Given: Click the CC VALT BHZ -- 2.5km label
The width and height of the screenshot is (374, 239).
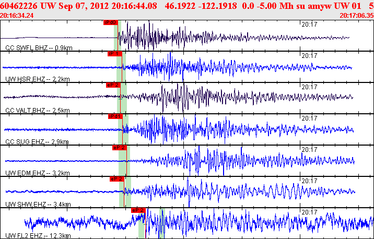Looking at the screenshot, I should [38, 111].
